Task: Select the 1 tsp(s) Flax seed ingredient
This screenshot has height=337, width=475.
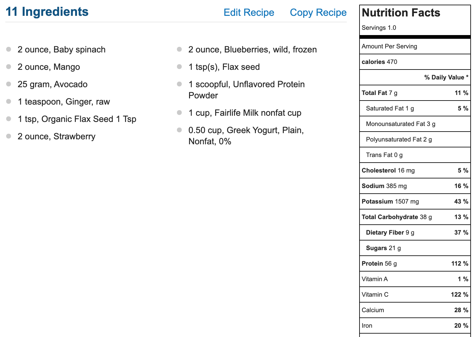Action: (x=224, y=67)
